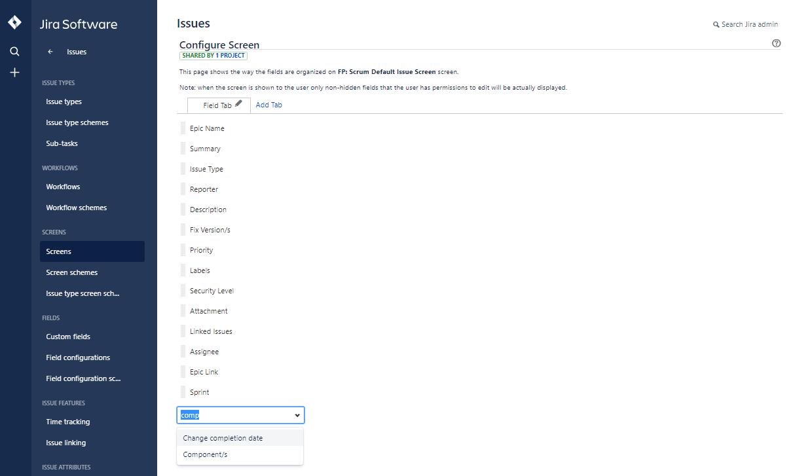Grab the drag handle next to Linked Issues

point(183,331)
